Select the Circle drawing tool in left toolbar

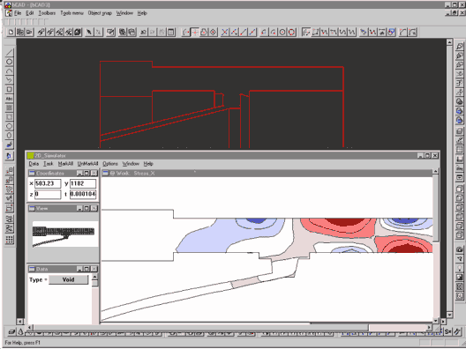tap(9, 62)
